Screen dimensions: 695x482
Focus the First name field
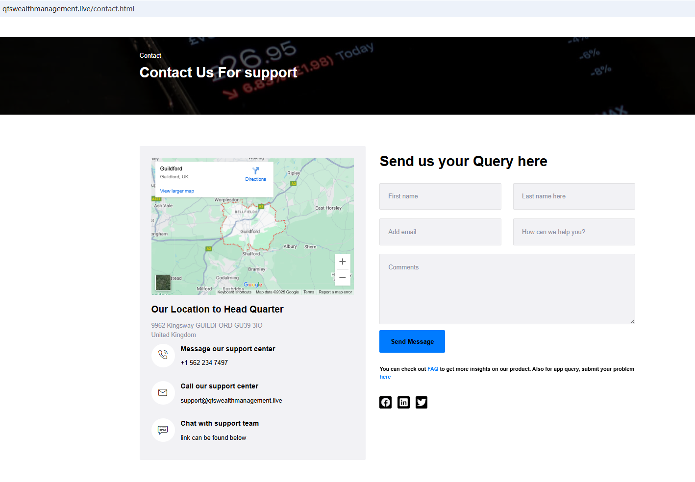[440, 196]
